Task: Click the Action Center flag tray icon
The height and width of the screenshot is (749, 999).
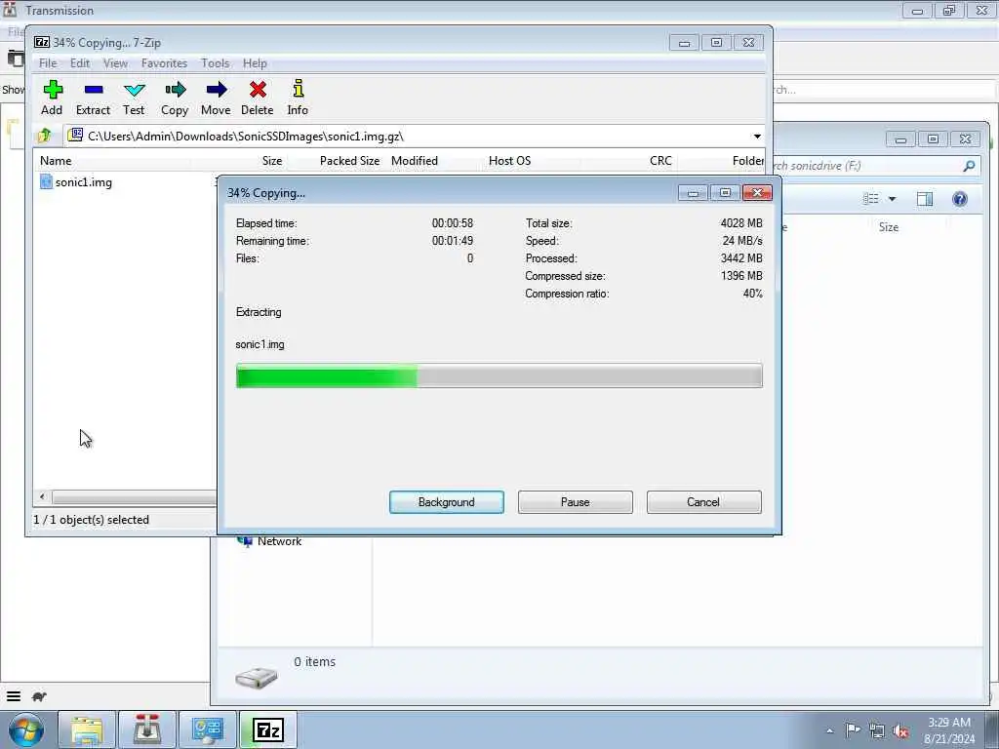Action: click(x=853, y=729)
